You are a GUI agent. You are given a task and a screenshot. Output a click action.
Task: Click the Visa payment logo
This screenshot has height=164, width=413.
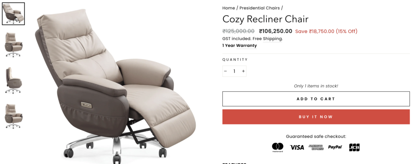(x=297, y=148)
